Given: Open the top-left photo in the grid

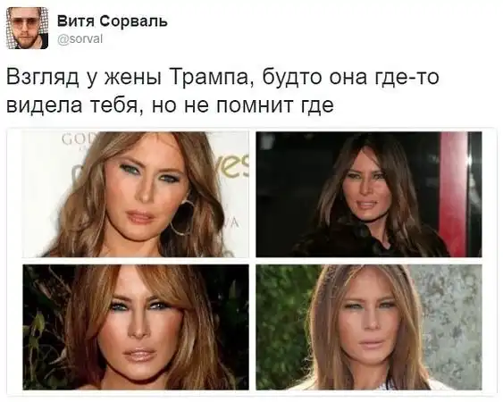Looking at the screenshot, I should (136, 194).
